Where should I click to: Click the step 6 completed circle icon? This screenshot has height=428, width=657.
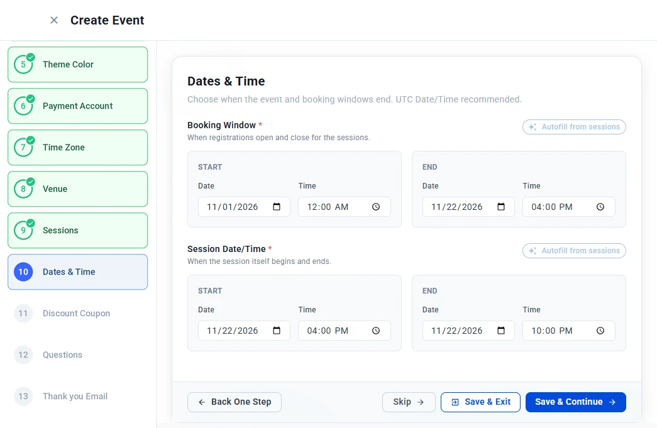pyautogui.click(x=23, y=106)
